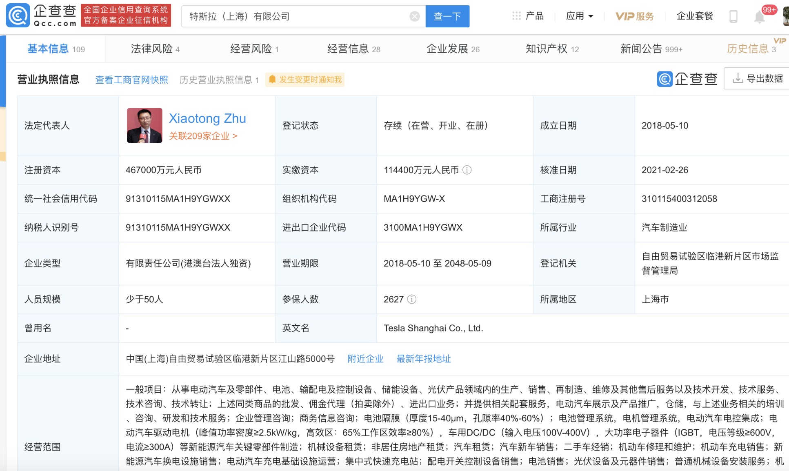Open the 查看工商官网快照 link
Screen dimensions: 789x471
pos(131,80)
